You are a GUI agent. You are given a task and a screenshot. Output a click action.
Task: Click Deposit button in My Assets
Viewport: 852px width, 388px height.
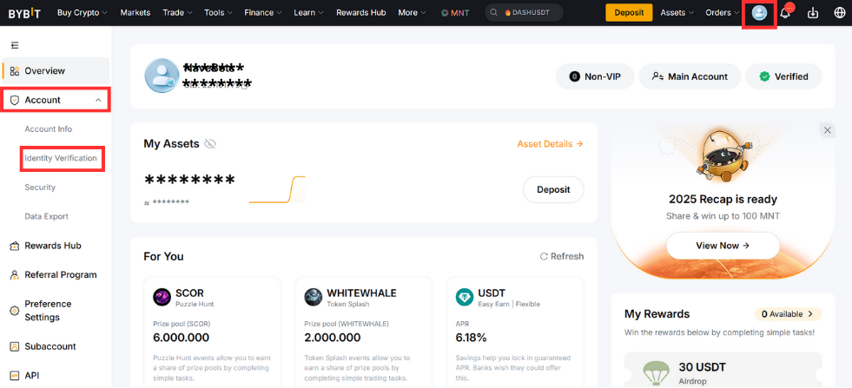click(553, 189)
